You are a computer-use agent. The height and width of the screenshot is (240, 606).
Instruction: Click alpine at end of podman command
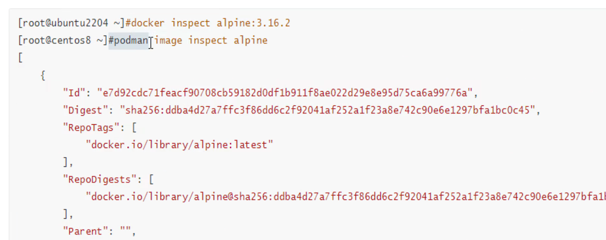(250, 40)
